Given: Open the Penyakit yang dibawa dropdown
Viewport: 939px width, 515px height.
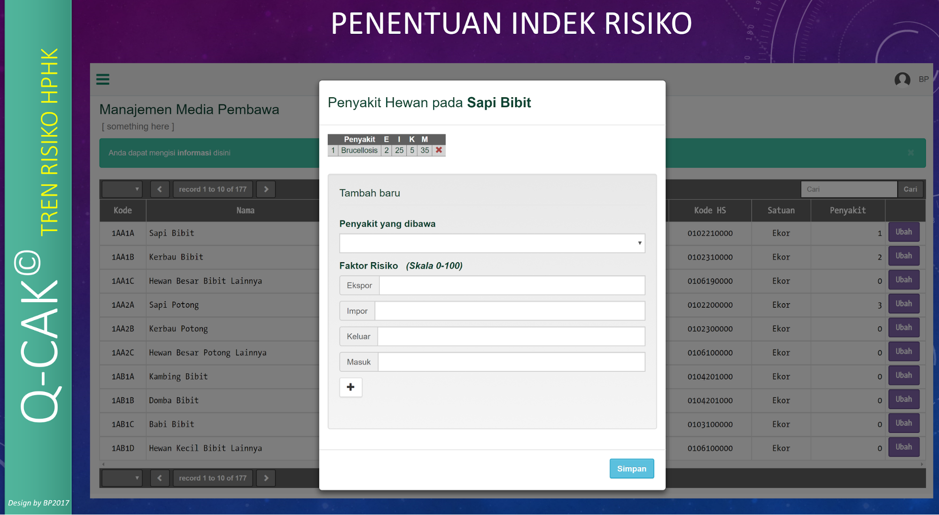Looking at the screenshot, I should [x=492, y=243].
